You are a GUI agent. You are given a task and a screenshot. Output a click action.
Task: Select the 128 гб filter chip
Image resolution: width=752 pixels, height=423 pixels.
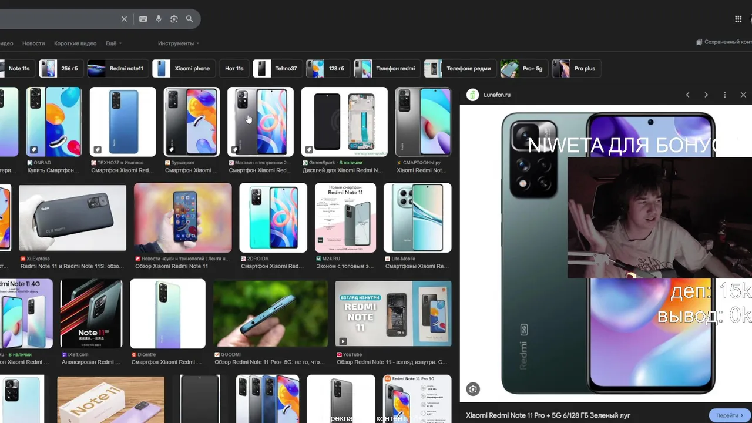tap(328, 68)
